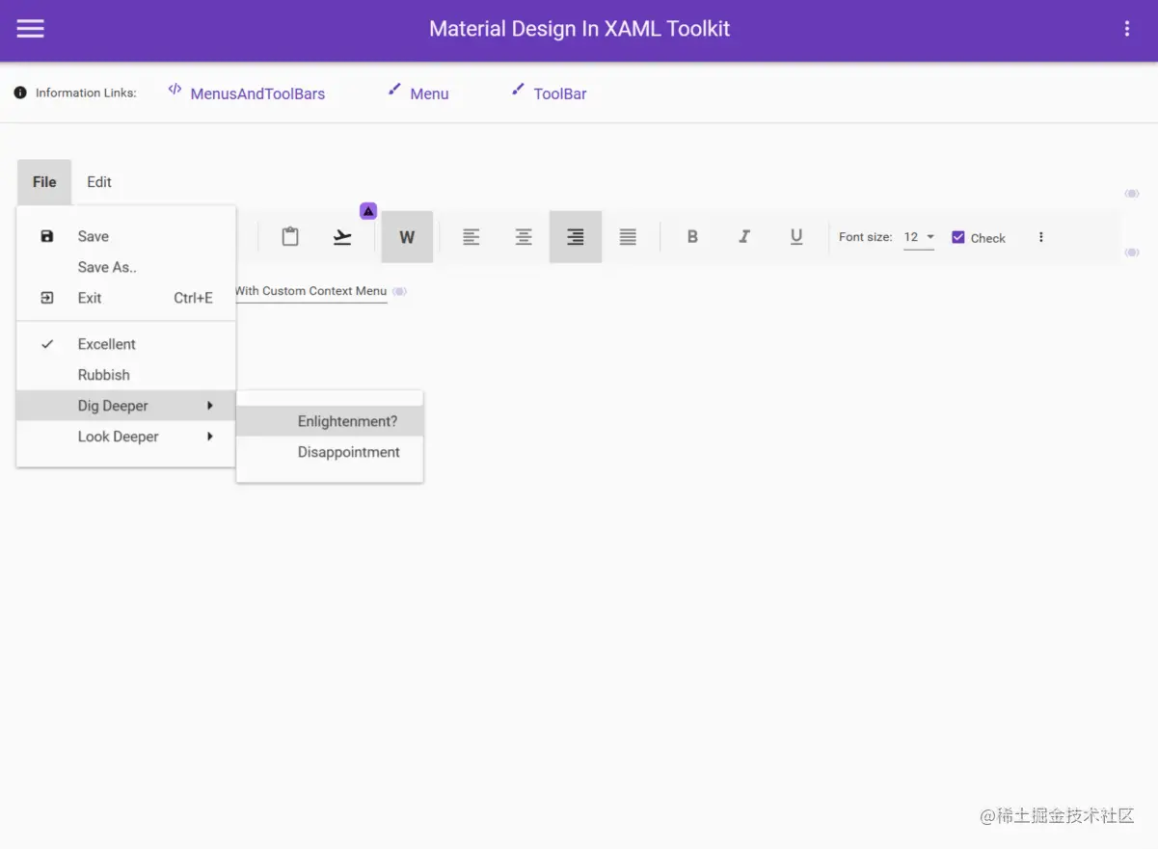Toggle underline formatting
Viewport: 1158px width, 849px height.
(796, 237)
